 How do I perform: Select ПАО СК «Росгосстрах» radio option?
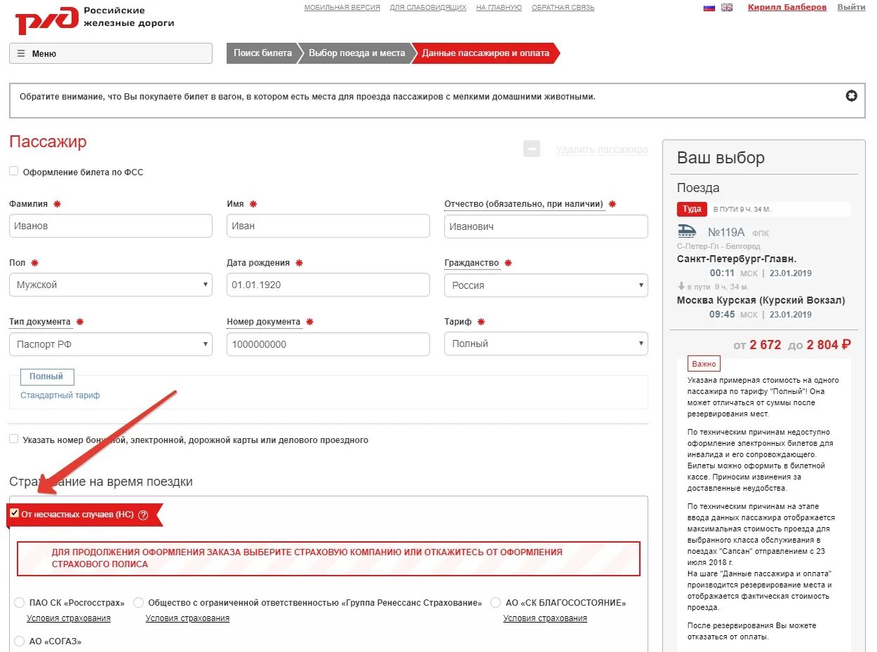(x=20, y=603)
